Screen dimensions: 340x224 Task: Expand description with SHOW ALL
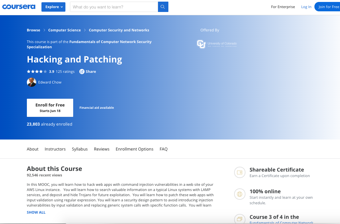click(36, 212)
